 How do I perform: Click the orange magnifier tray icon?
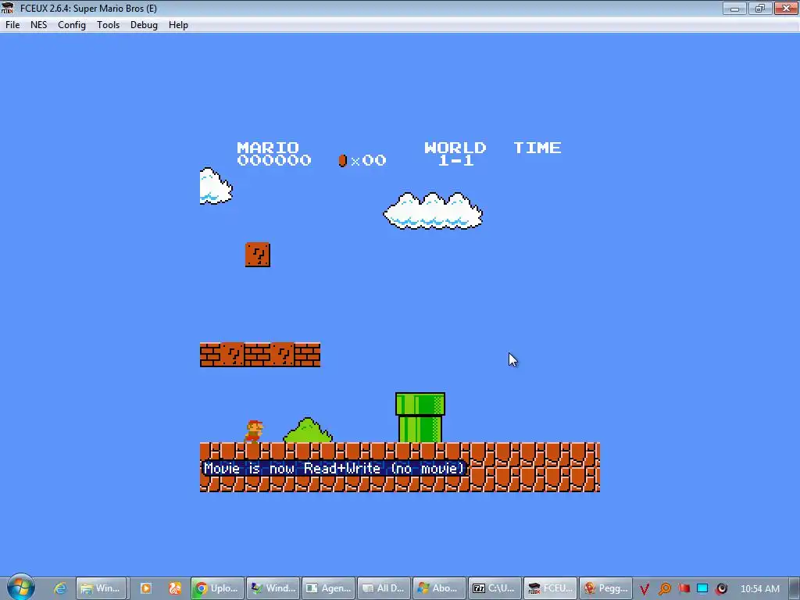[x=664, y=589]
